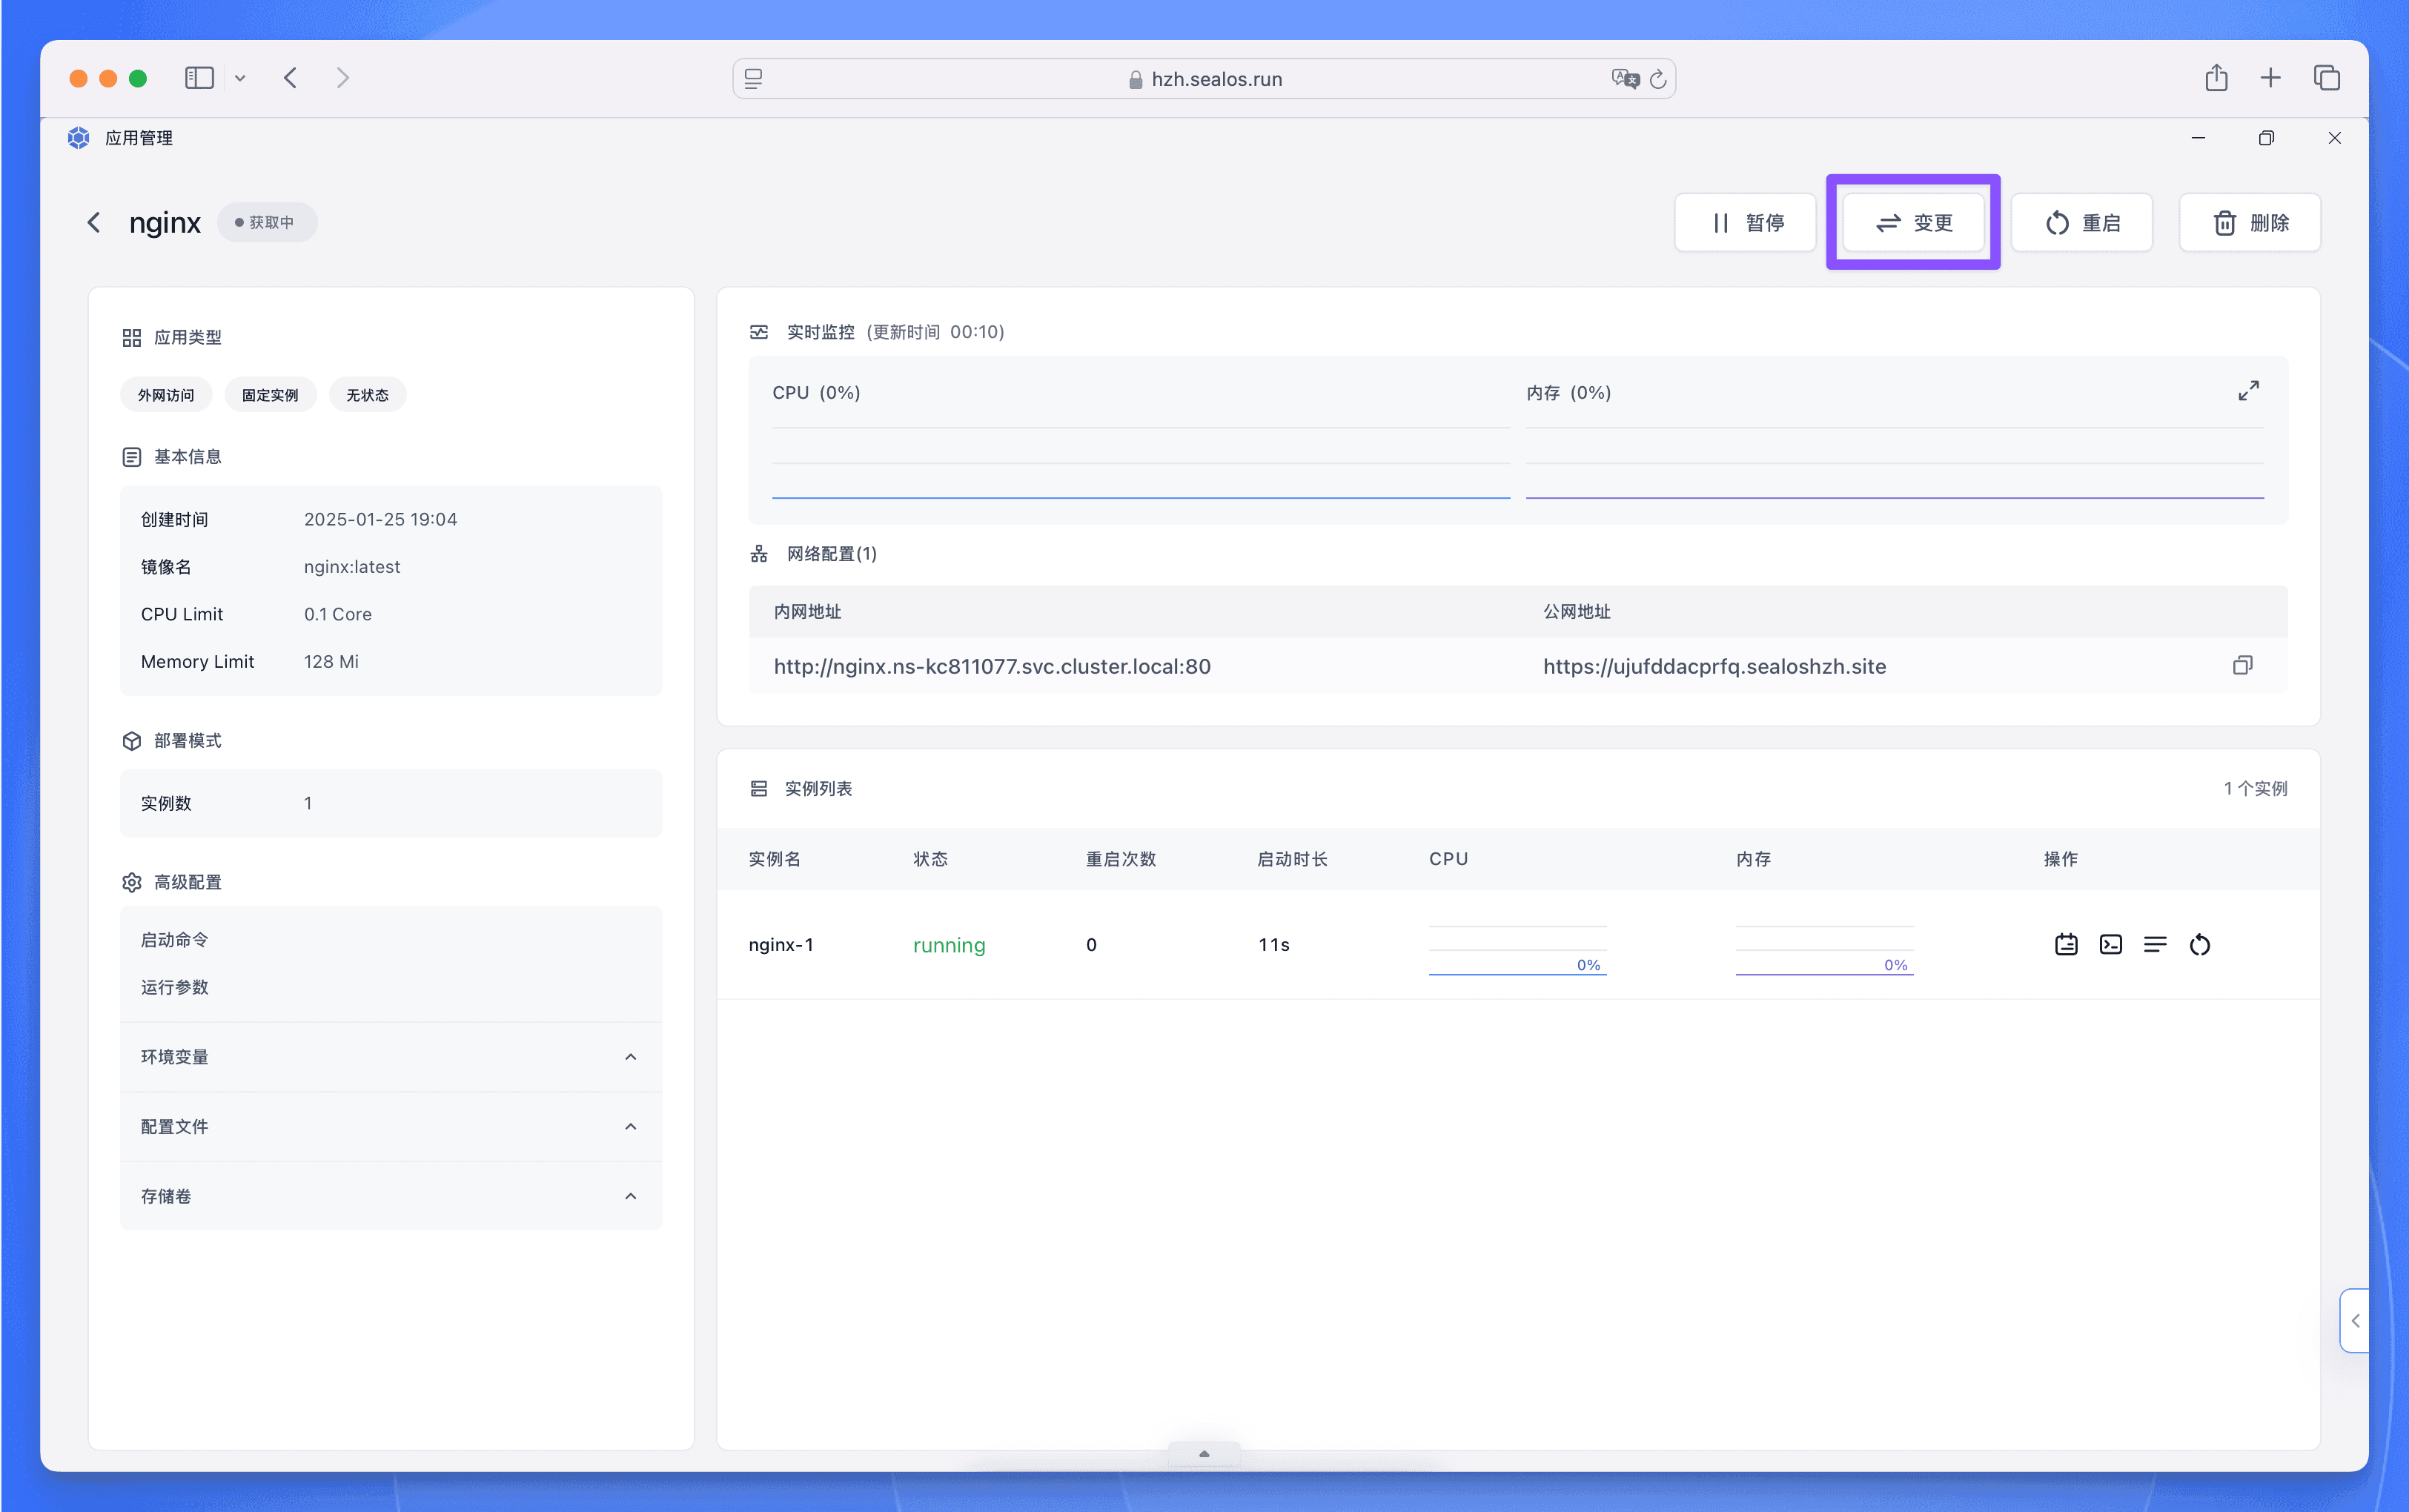Click the 启动命令 row
Screen dimensions: 2409x1512
click(x=391, y=940)
